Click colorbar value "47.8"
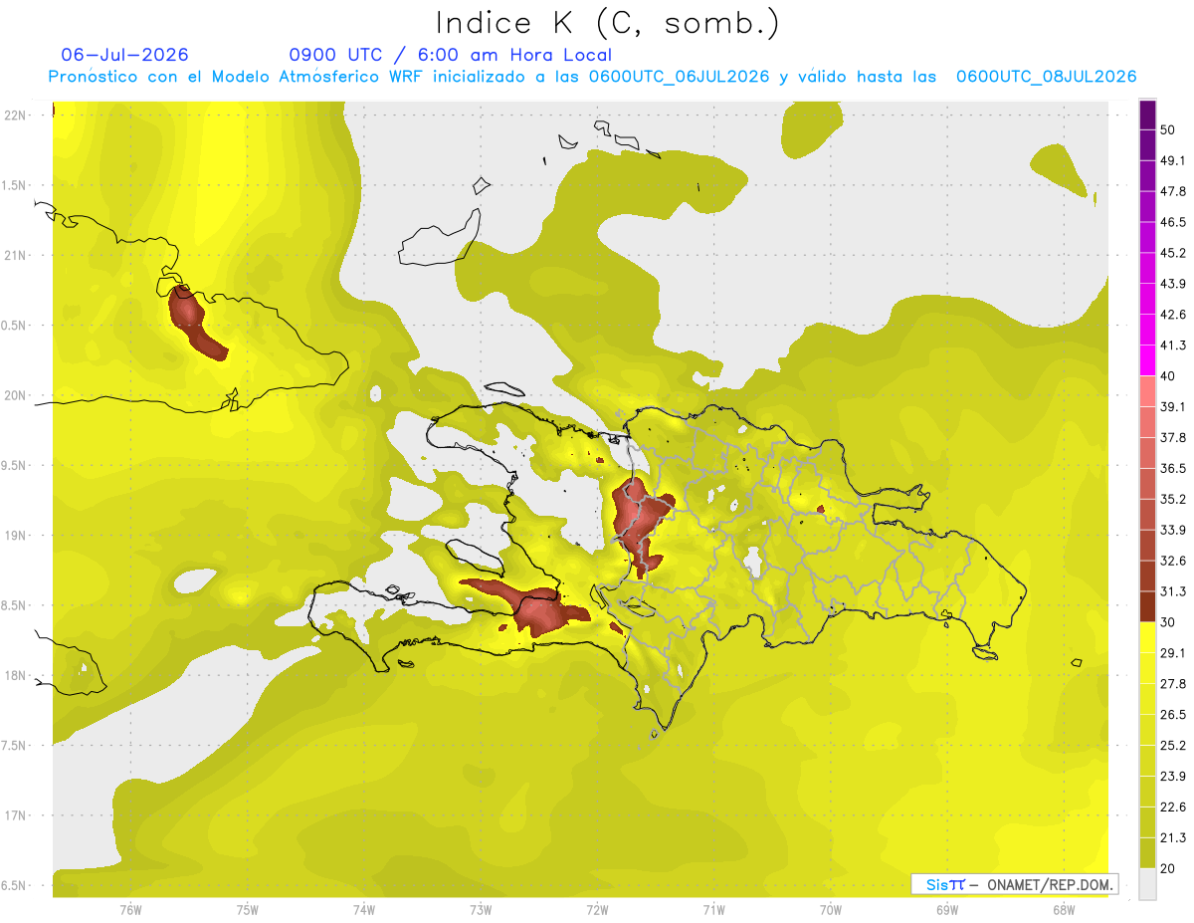Screen dimensions: 1194x923 click(x=1174, y=191)
